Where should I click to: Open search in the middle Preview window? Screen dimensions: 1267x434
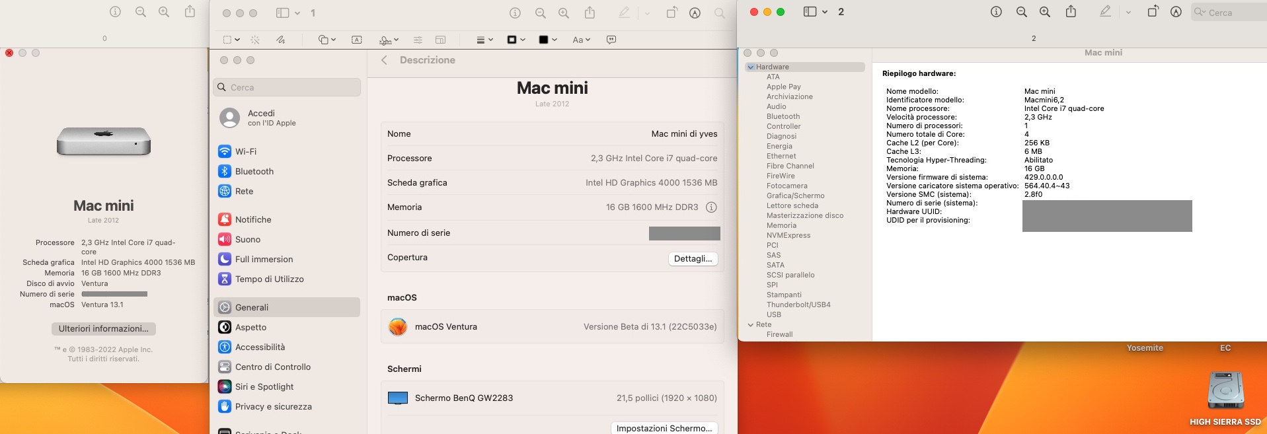tap(720, 13)
